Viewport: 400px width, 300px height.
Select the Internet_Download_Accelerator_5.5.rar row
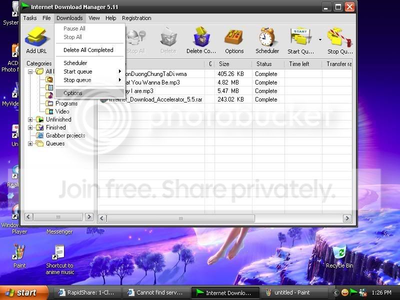coord(224,99)
